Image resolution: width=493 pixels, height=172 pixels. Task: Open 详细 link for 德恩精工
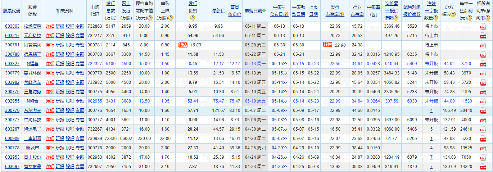[50, 54]
